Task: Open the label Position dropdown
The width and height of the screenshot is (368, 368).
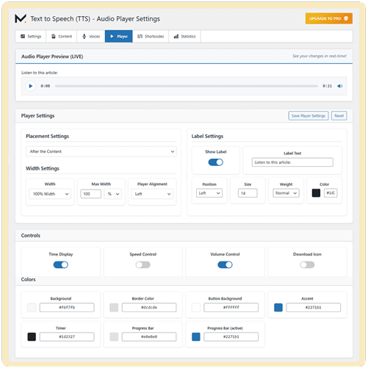Action: coord(209,193)
